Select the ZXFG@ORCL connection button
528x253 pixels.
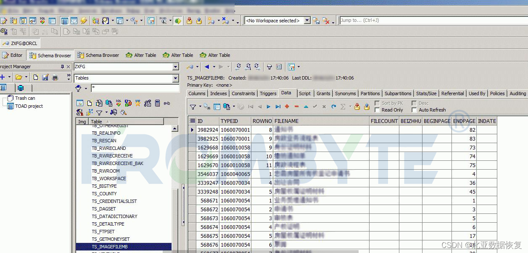[x=20, y=43]
